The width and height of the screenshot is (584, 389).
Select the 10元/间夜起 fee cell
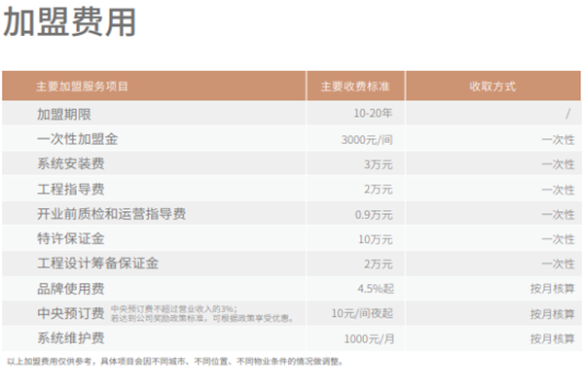point(362,313)
